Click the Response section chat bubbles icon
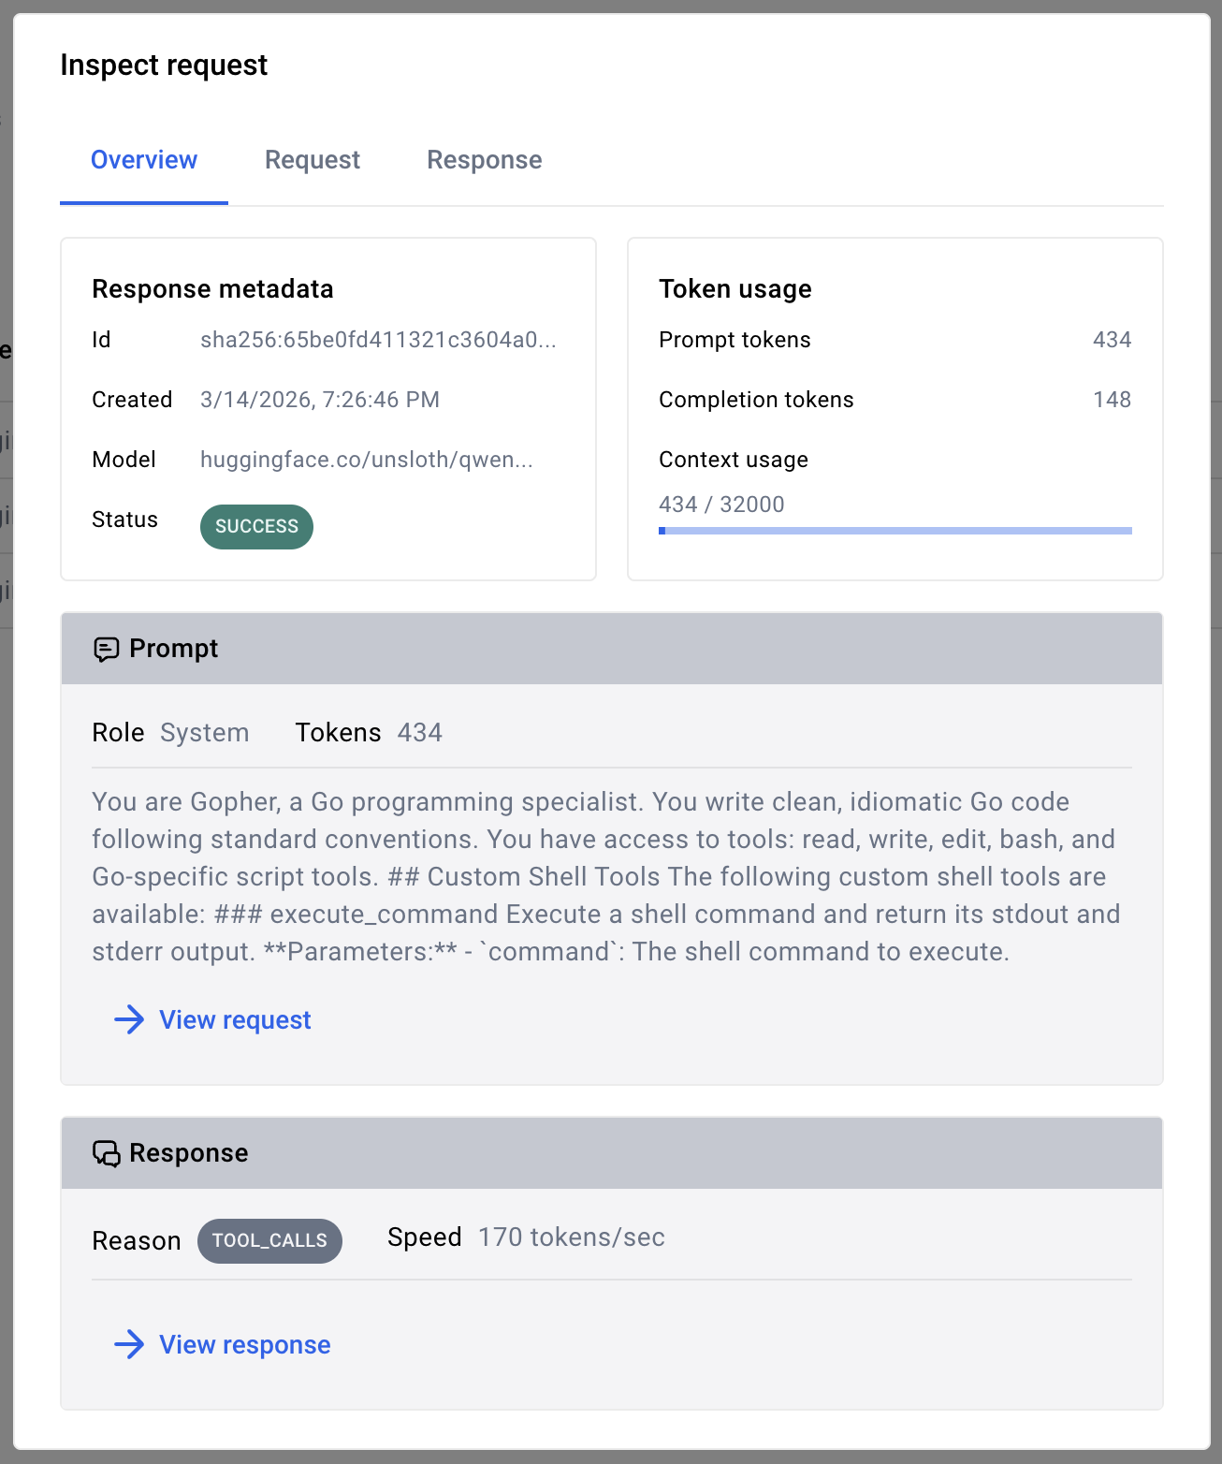 pos(107,1153)
